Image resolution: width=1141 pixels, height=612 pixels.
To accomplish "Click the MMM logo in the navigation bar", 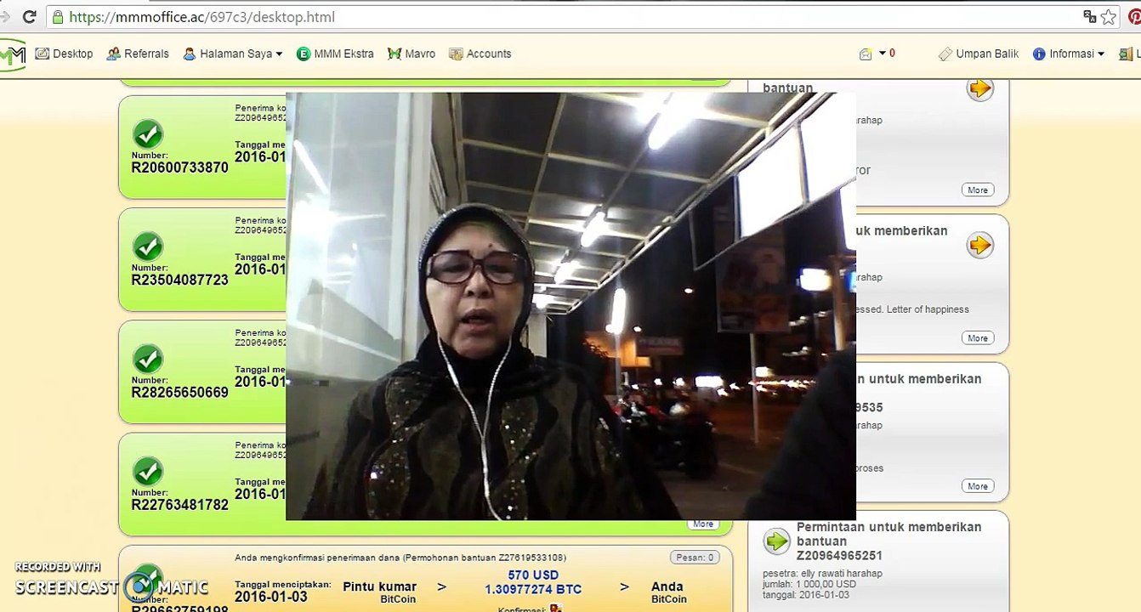I will click(12, 54).
